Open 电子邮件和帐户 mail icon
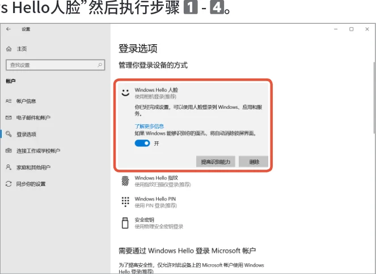 (x=9, y=117)
